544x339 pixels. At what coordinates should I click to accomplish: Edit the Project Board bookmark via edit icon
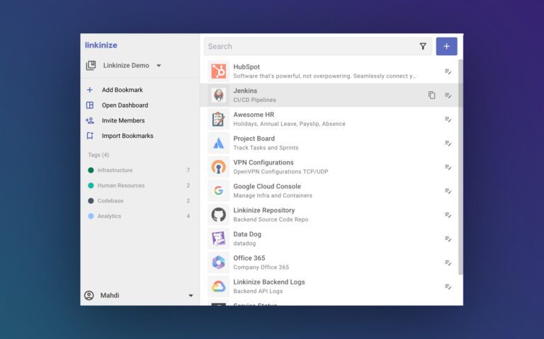pos(448,143)
